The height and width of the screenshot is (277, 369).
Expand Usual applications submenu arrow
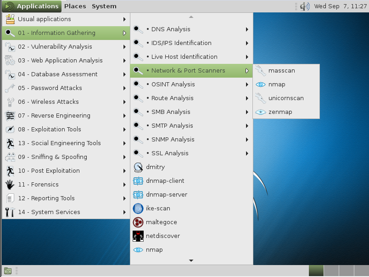tap(124, 19)
